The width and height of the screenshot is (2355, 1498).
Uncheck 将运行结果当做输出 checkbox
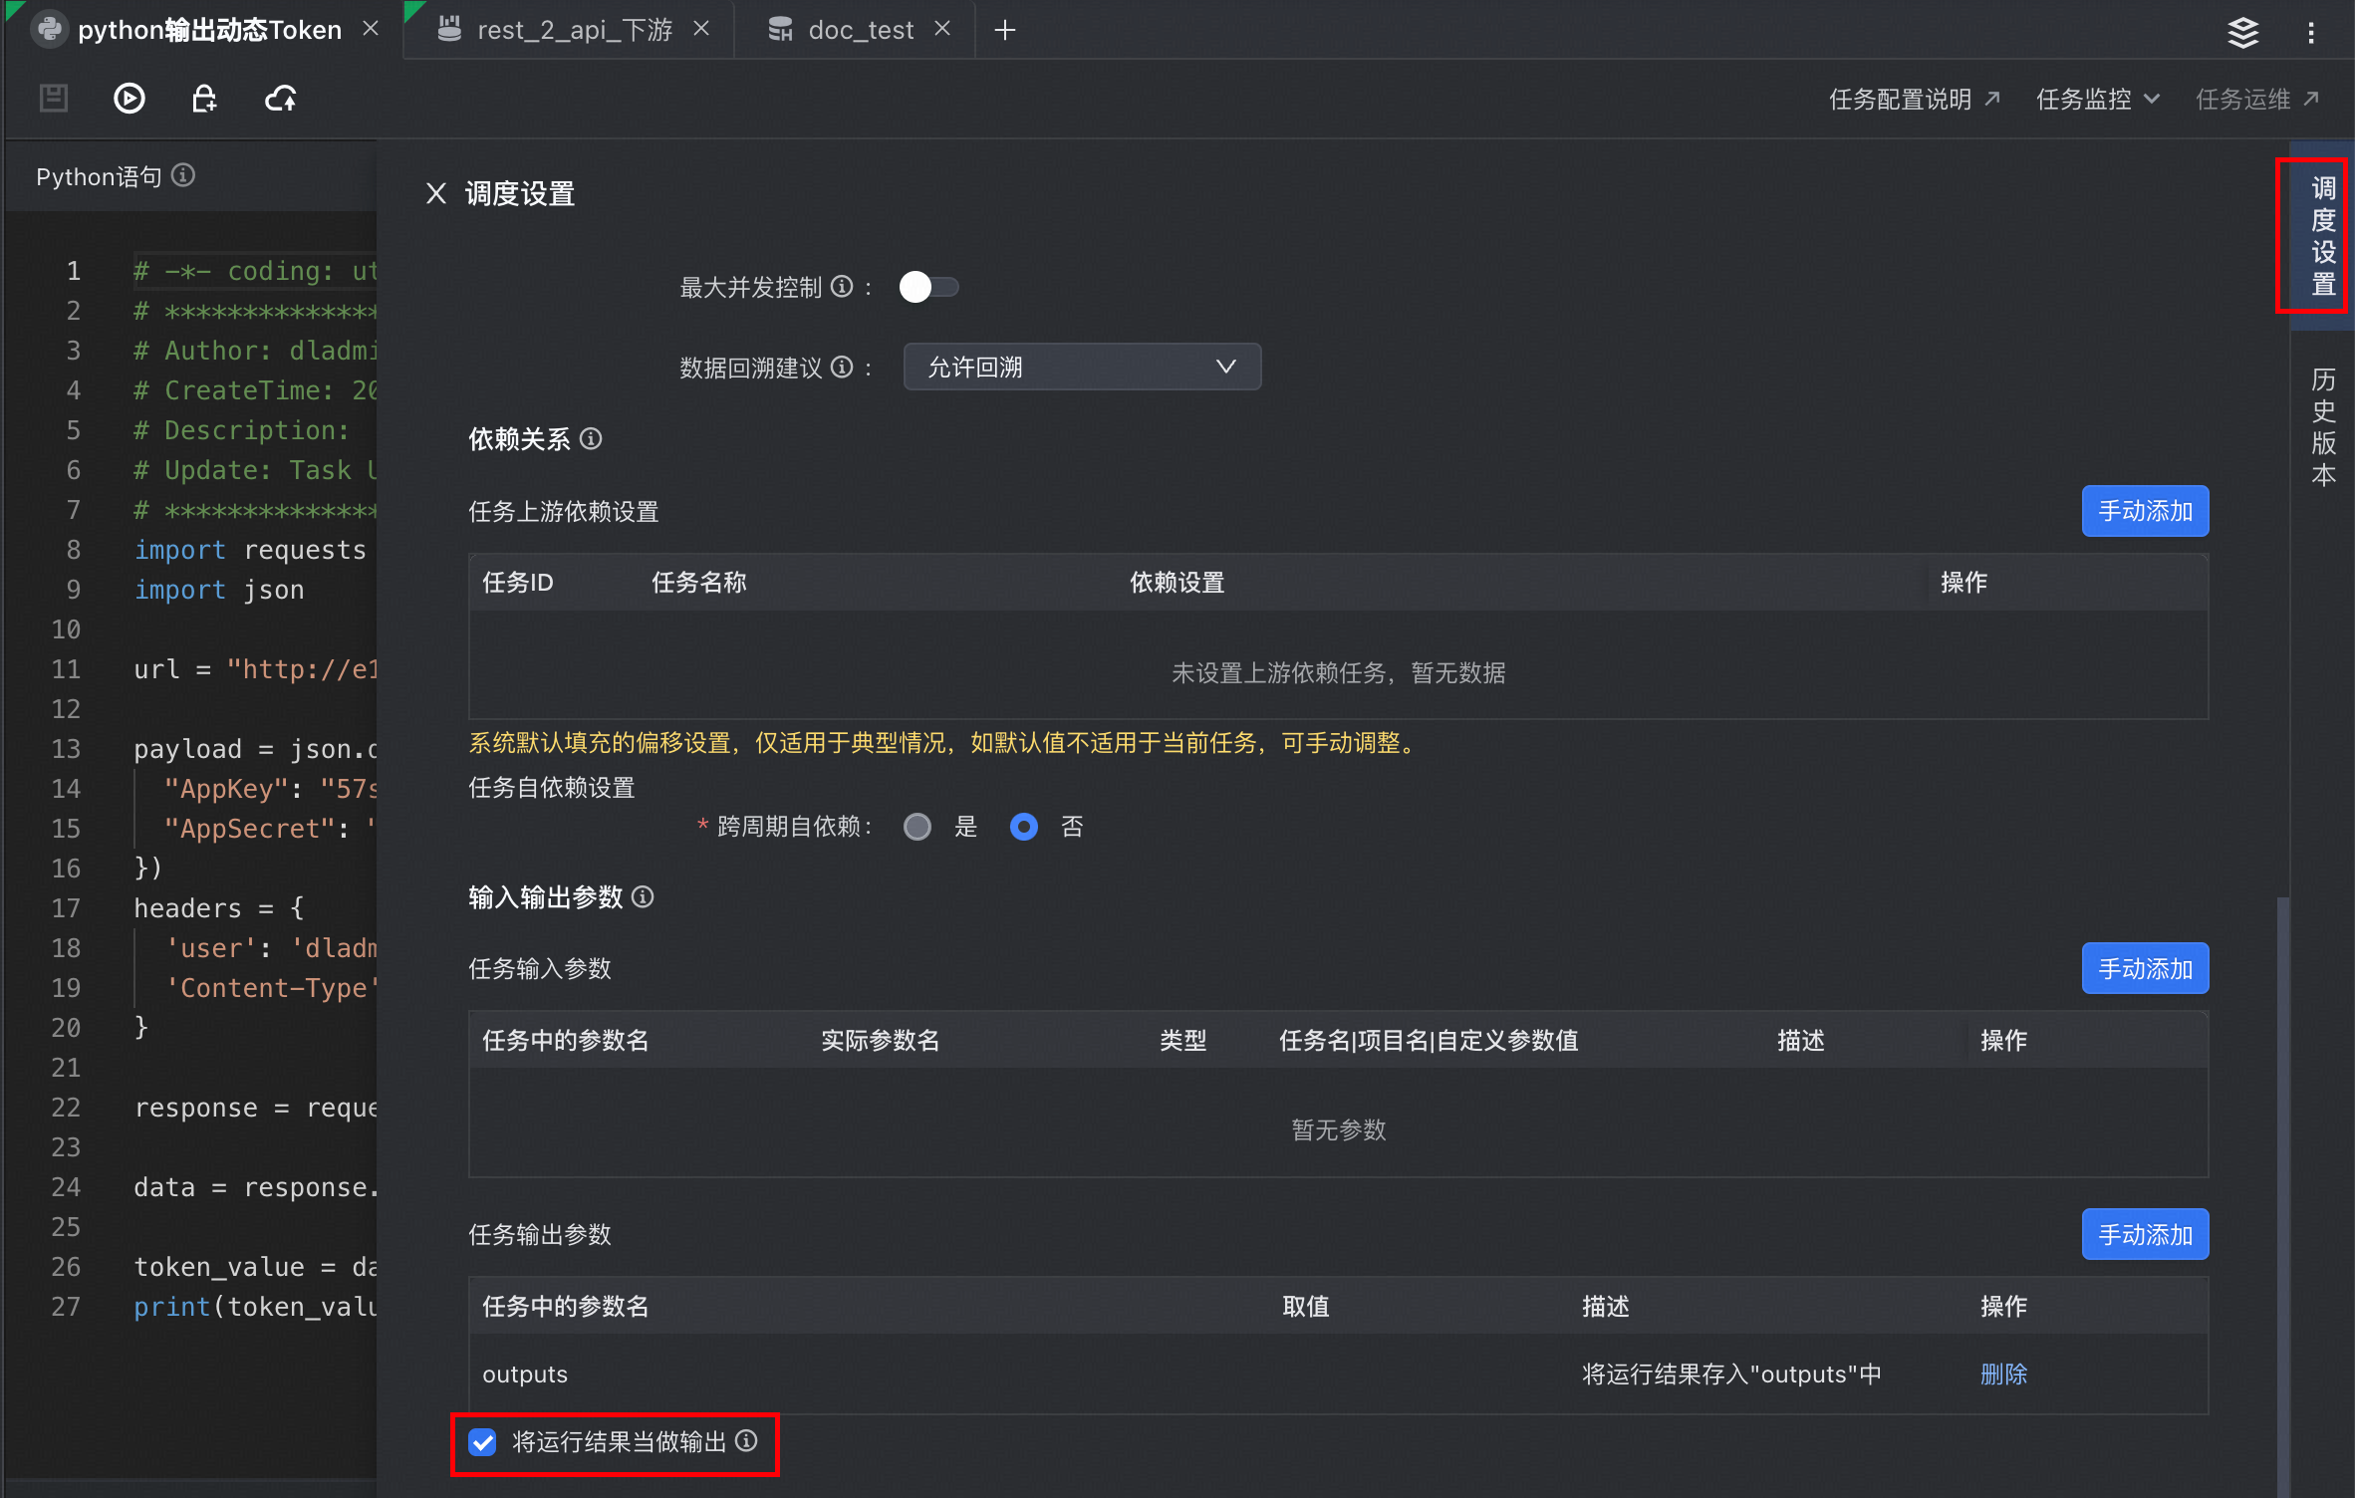coord(483,1441)
